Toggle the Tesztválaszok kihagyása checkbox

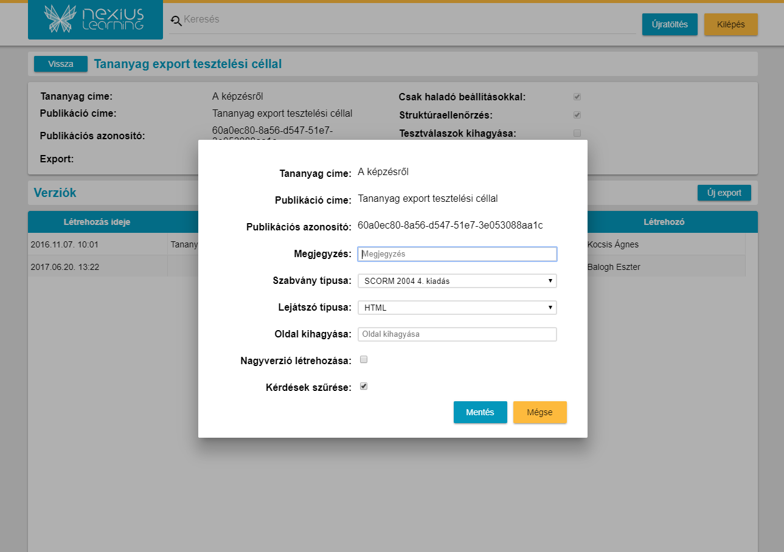pos(577,133)
